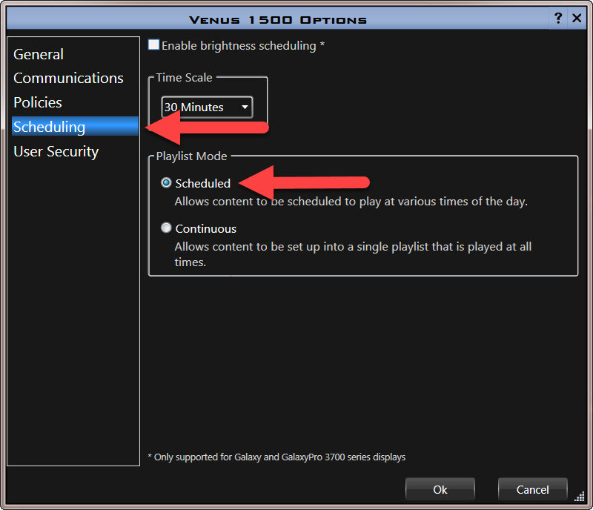Close the Venus 1500 Options dialog

pyautogui.click(x=577, y=19)
